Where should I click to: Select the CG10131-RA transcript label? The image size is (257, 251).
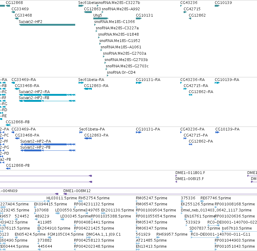[148, 80]
